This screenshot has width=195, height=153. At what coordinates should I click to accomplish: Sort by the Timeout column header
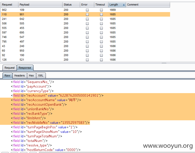tap(101, 5)
